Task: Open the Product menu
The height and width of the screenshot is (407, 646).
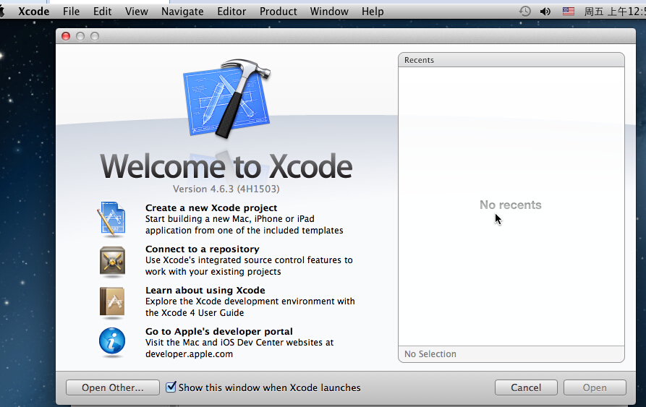Action: [x=278, y=12]
